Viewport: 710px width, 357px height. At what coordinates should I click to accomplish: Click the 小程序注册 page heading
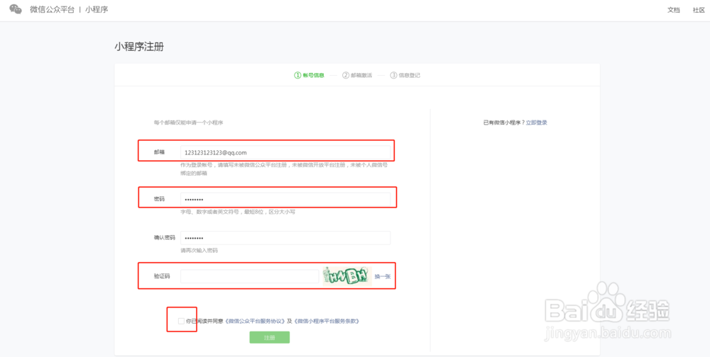tap(139, 47)
